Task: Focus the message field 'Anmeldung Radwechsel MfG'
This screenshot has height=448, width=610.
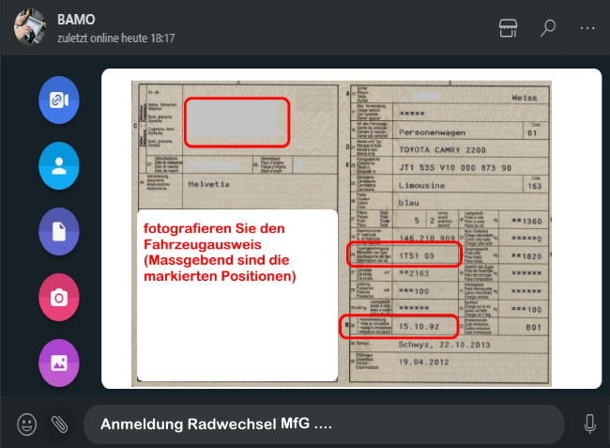Action: pos(324,425)
